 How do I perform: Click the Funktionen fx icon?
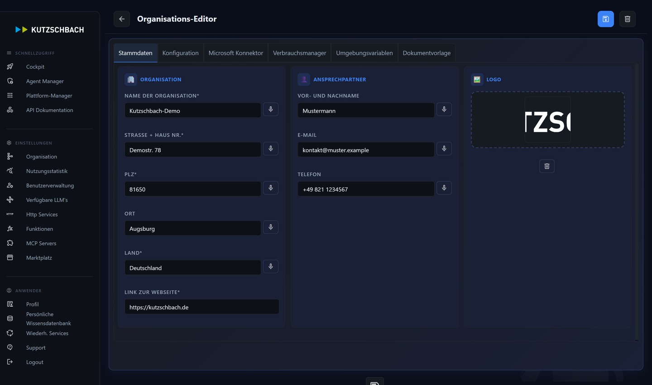tap(10, 229)
